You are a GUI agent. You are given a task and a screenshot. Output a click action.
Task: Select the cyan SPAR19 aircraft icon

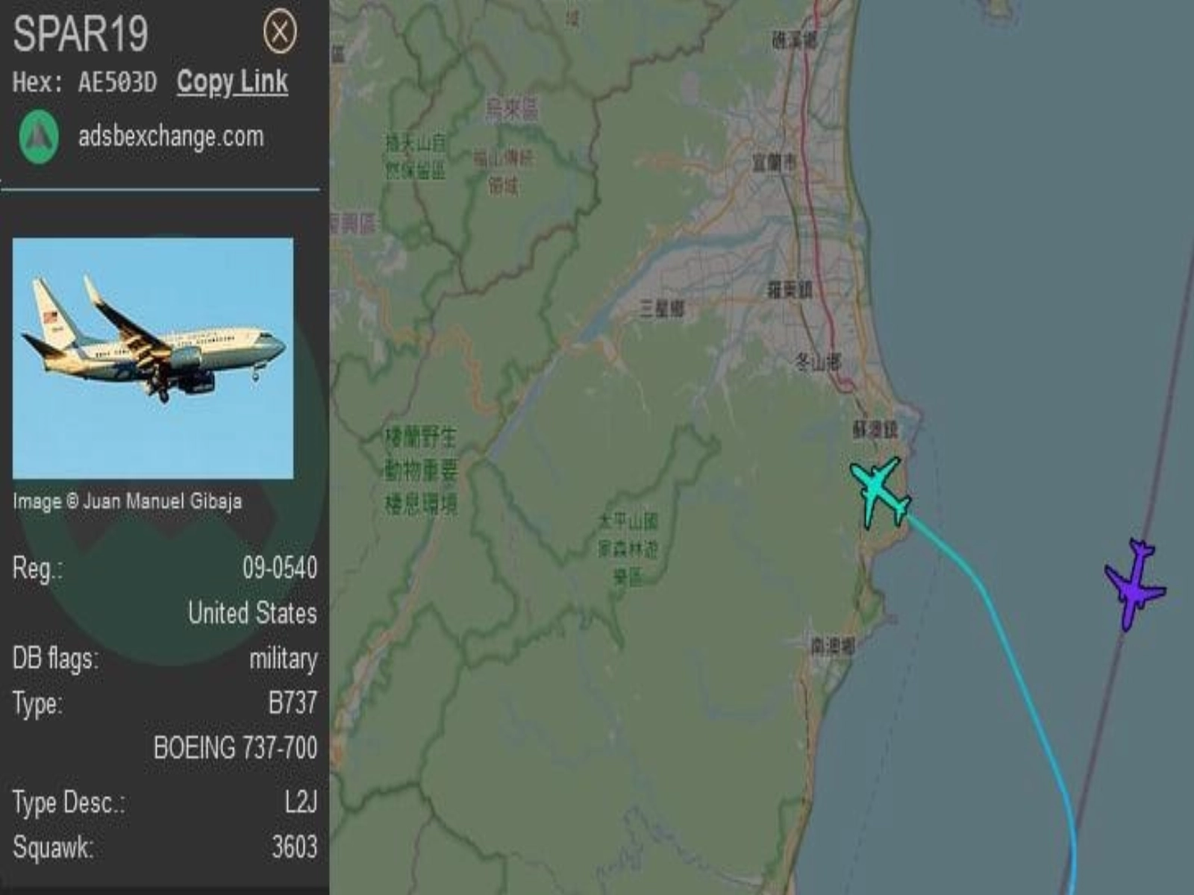pos(881,493)
